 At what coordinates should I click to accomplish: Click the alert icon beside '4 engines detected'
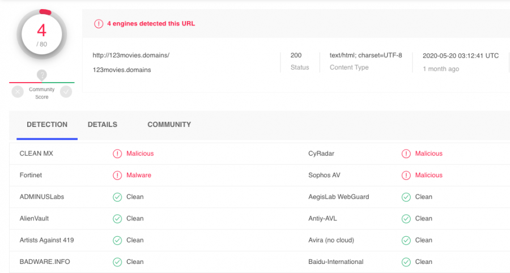tap(99, 24)
